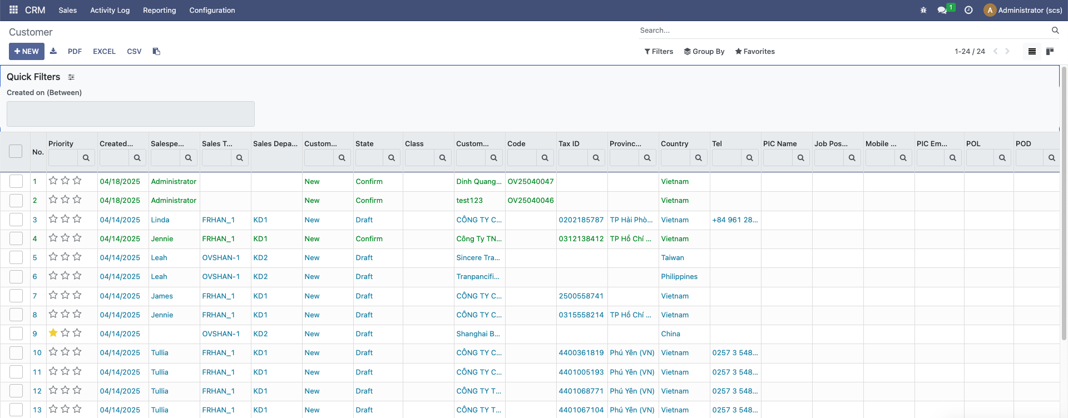Click the debug bug icon
Image resolution: width=1068 pixels, height=418 pixels.
923,10
